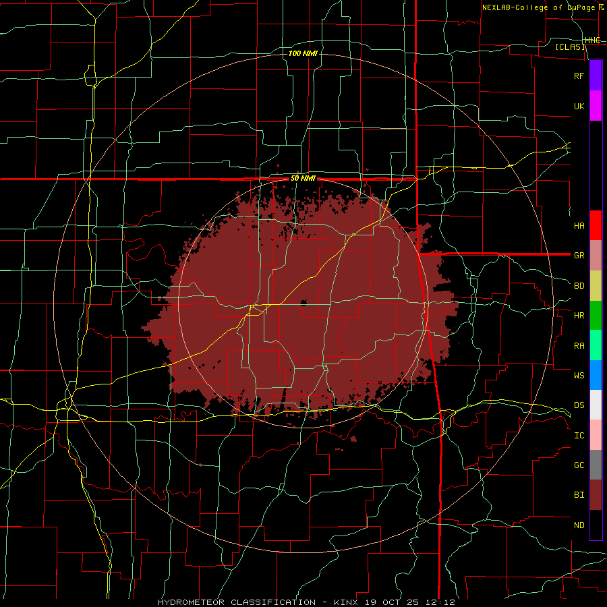Click the "DS" legend label
This screenshot has height=607, width=607.
[x=579, y=405]
